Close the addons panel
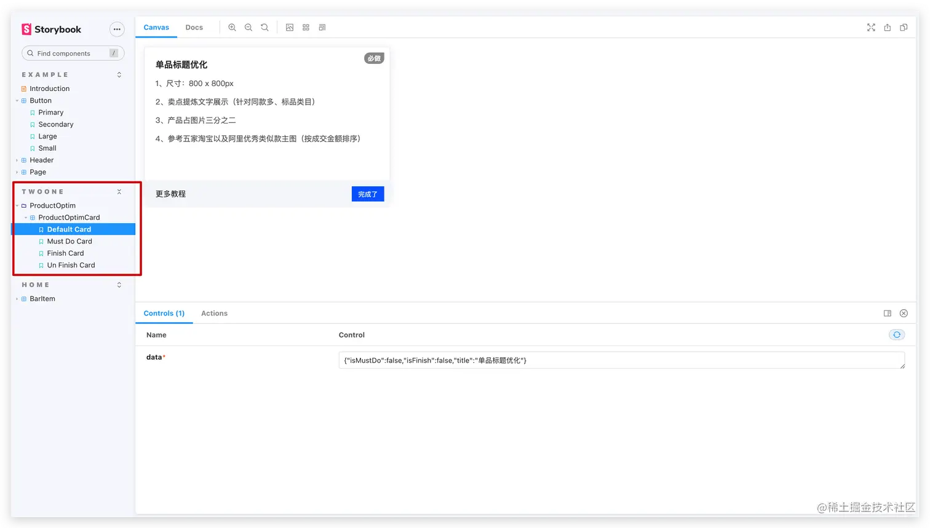The image size is (930, 528). coord(904,313)
